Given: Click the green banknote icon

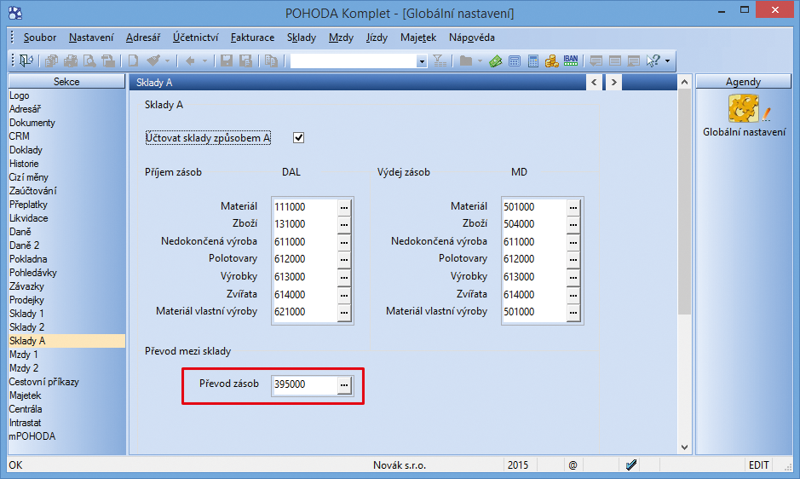Looking at the screenshot, I should pyautogui.click(x=495, y=61).
